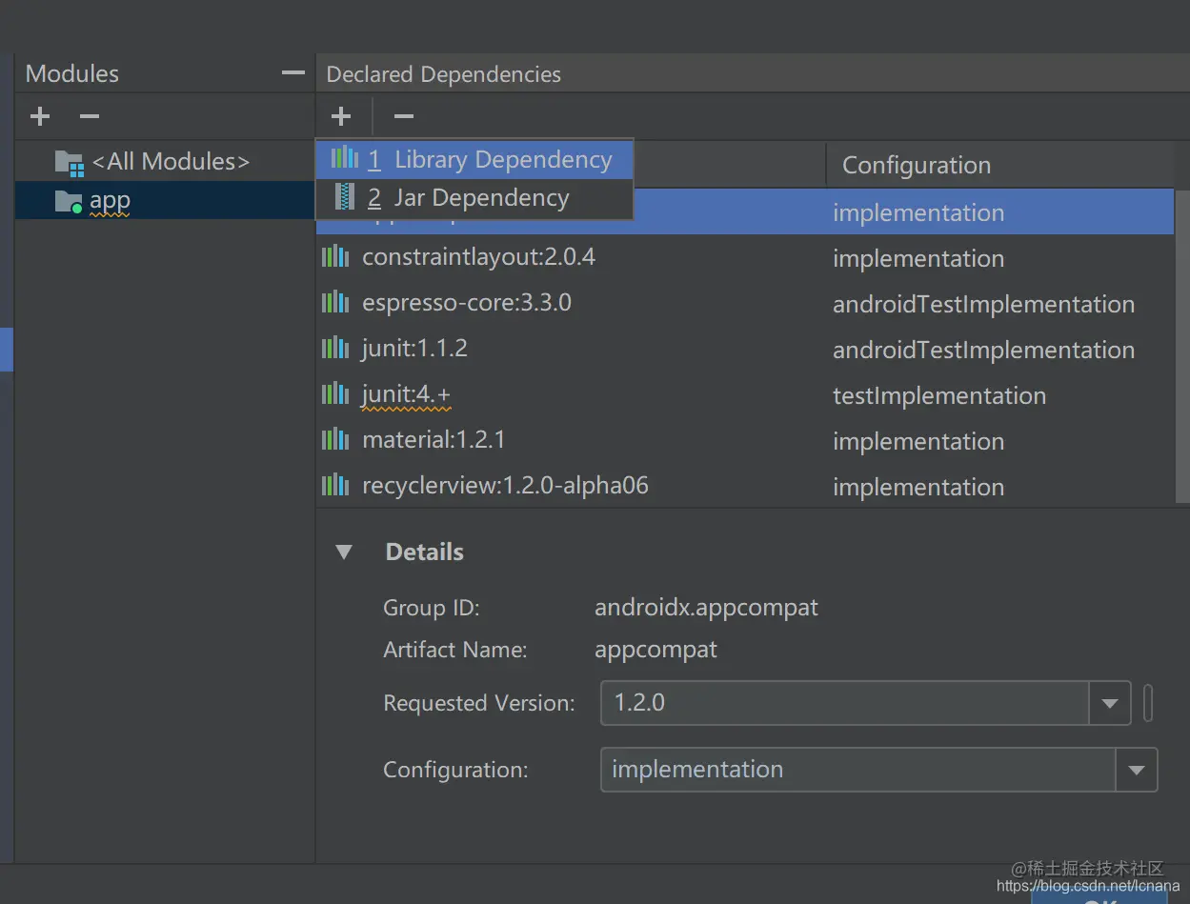1190x904 pixels.
Task: Click the Requested Version input field
Action: click(x=844, y=704)
